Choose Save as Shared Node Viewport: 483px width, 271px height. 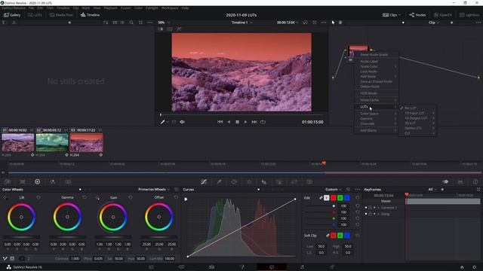pos(376,81)
